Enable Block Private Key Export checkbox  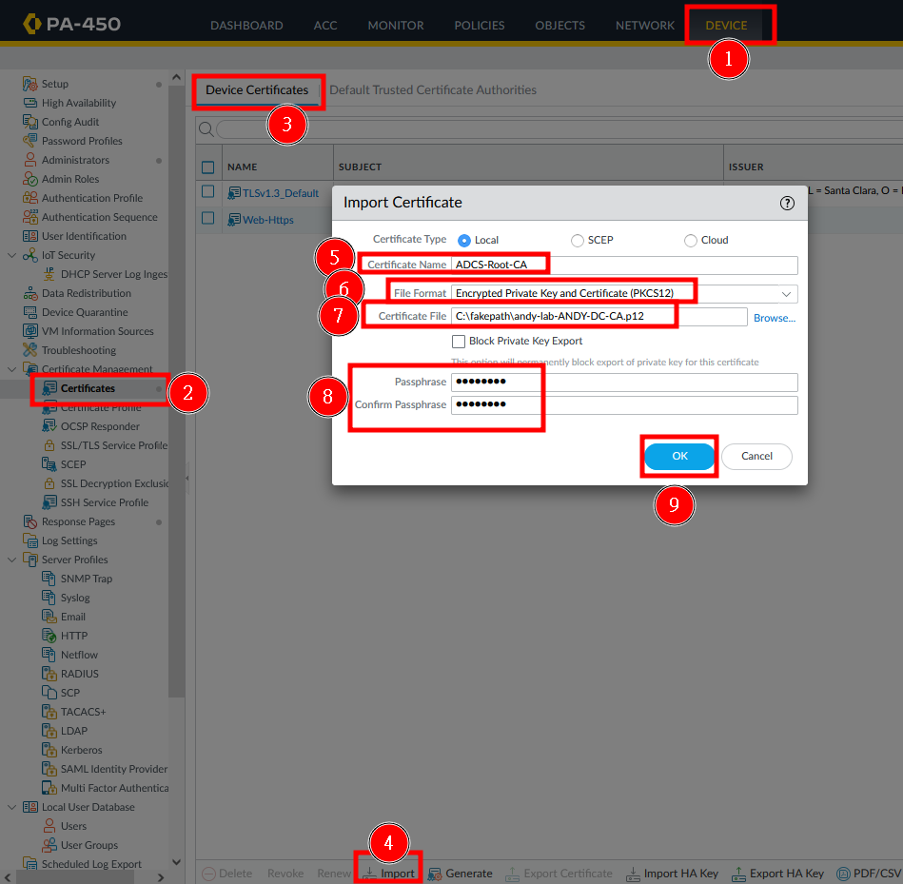click(x=459, y=342)
